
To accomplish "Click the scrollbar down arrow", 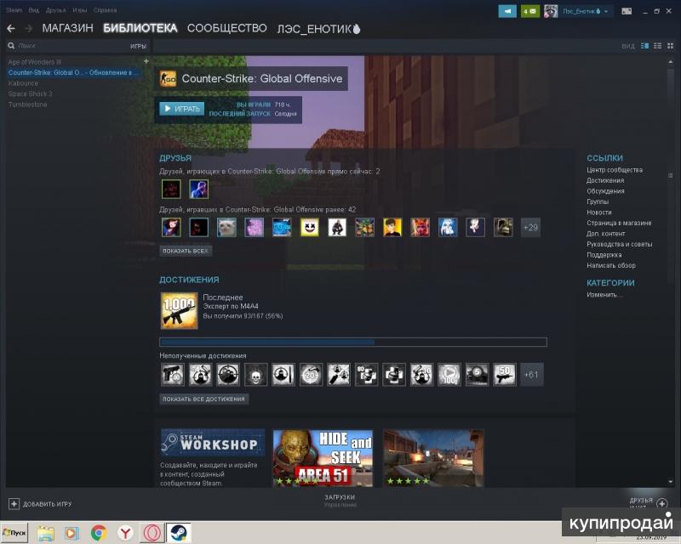I will tap(671, 482).
